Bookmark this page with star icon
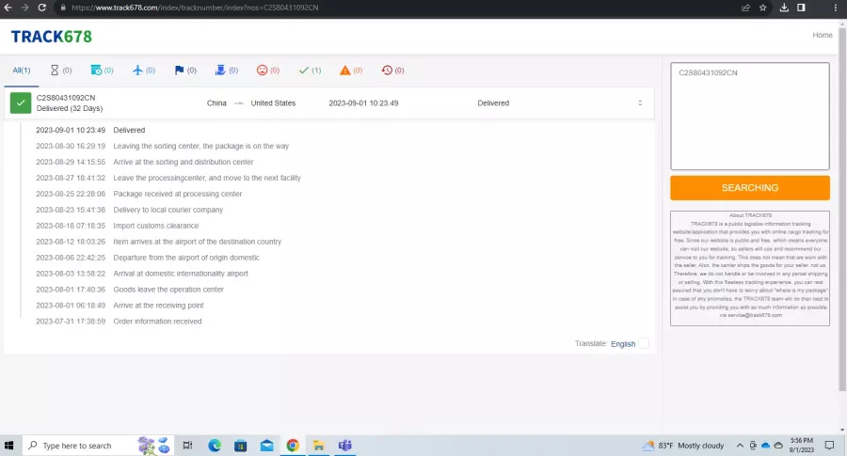 click(x=762, y=8)
